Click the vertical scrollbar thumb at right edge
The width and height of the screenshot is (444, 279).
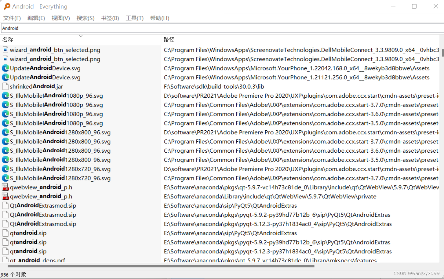click(443, 53)
